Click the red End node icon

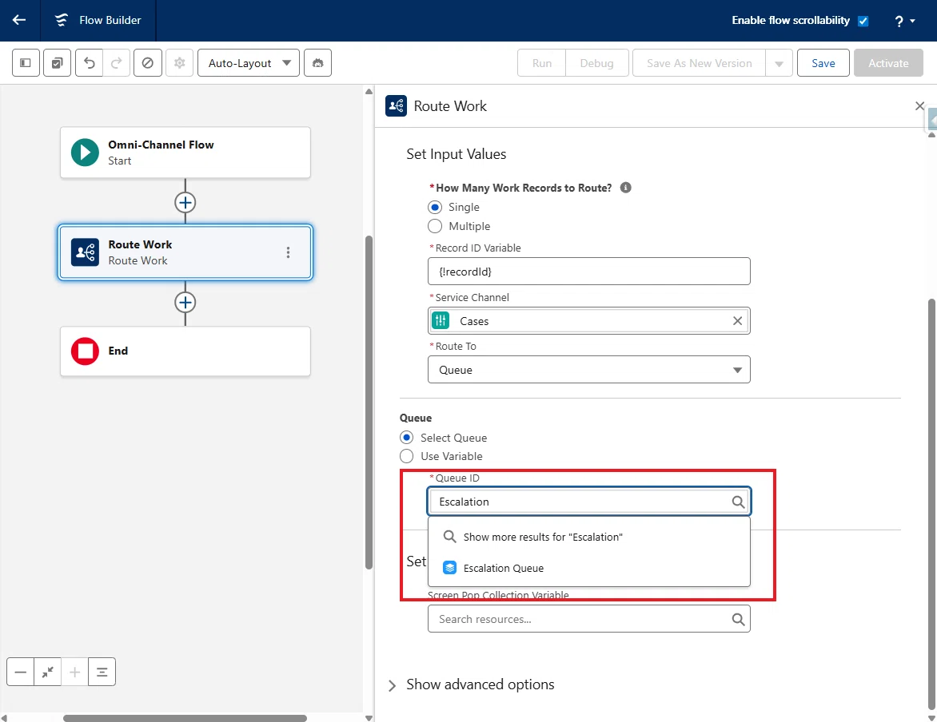[x=85, y=351]
